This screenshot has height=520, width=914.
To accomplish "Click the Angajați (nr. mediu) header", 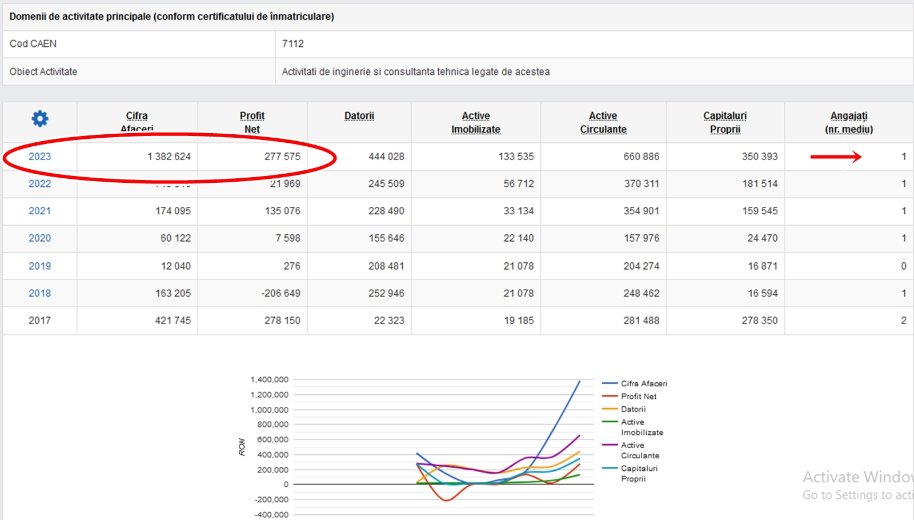I will pyautogui.click(x=849, y=122).
